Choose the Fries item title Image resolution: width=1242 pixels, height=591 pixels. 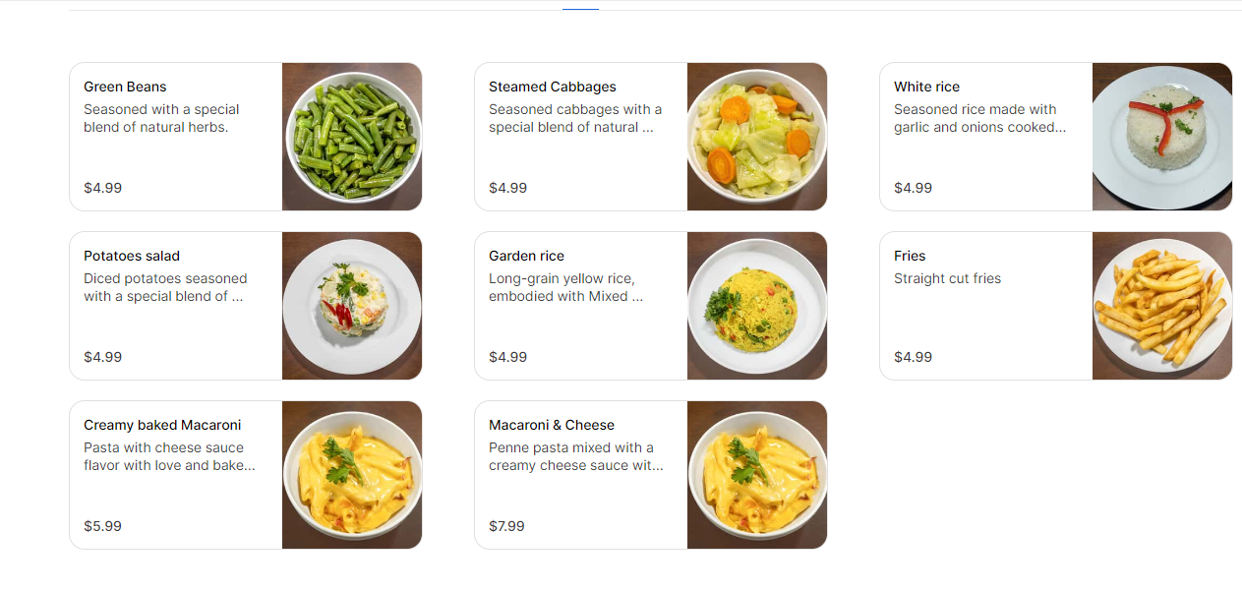[910, 256]
